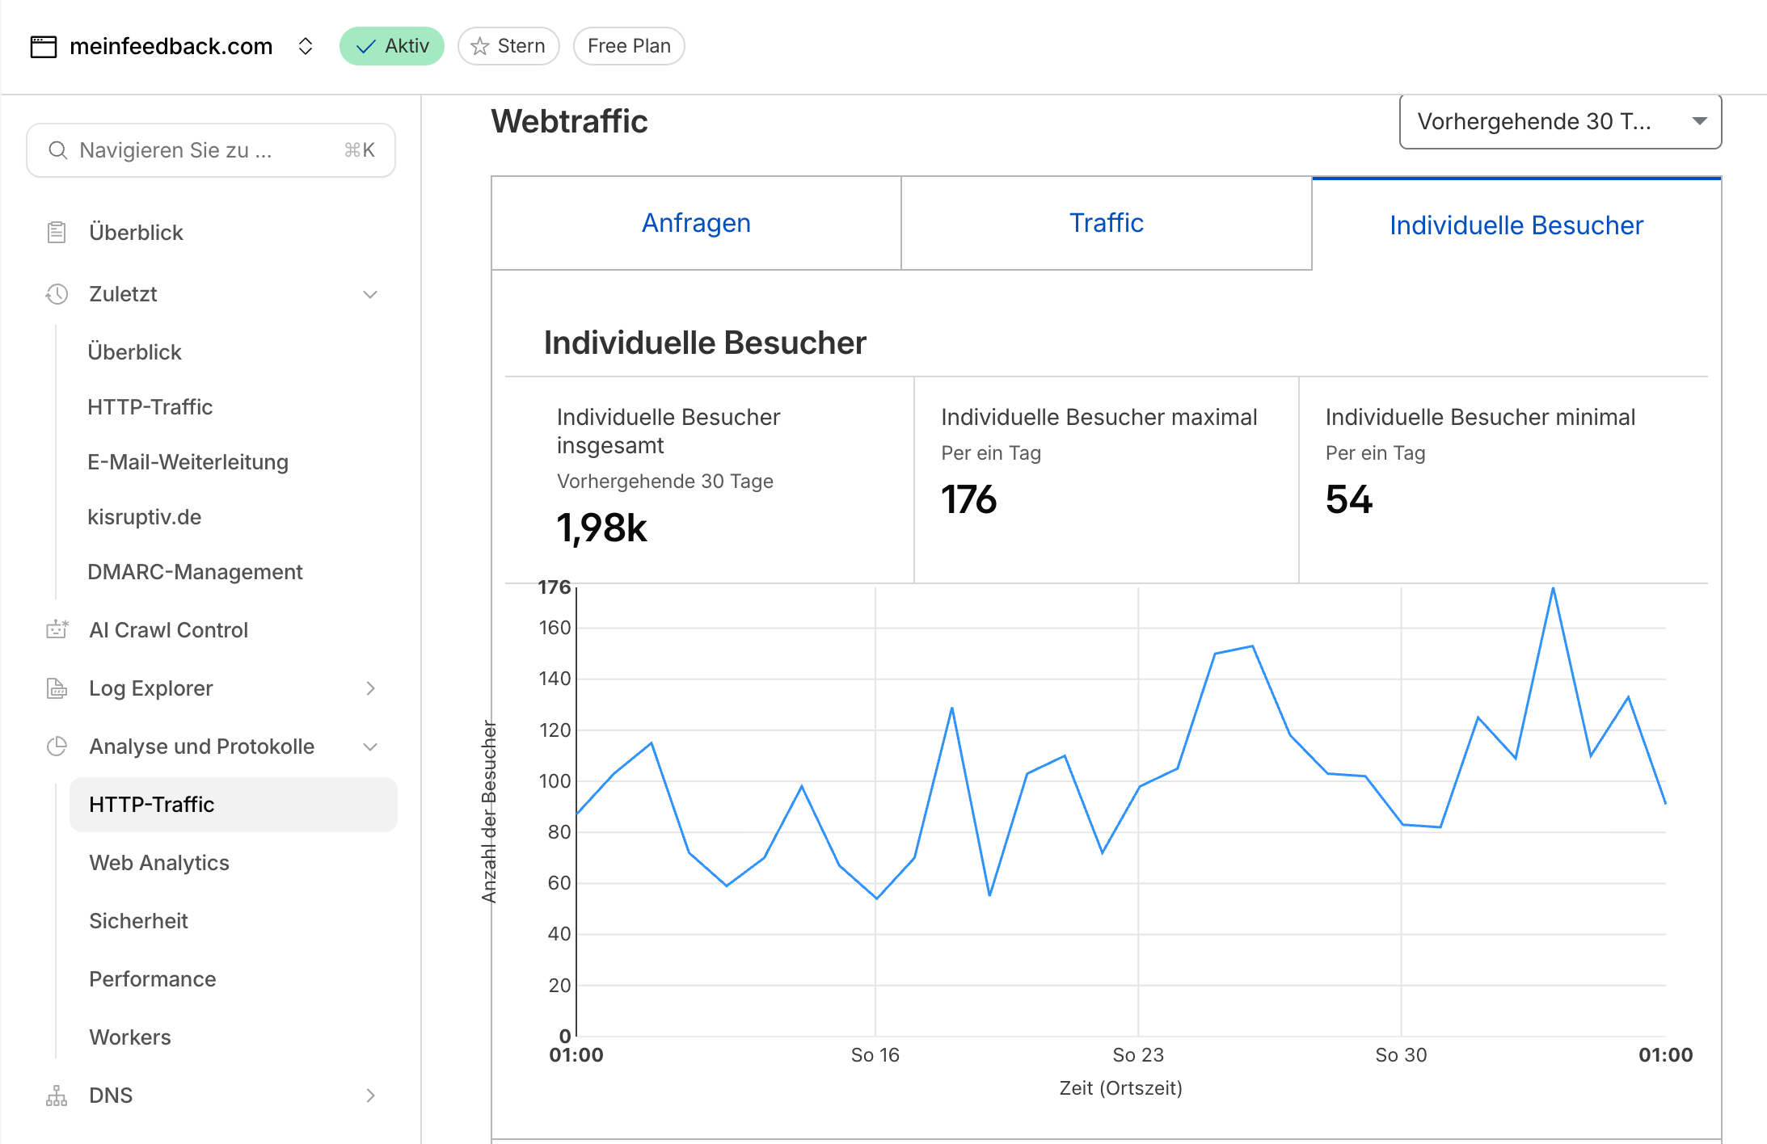Screen dimensions: 1767x1144
Task: Expand the DNS section chevron
Action: pos(370,1096)
